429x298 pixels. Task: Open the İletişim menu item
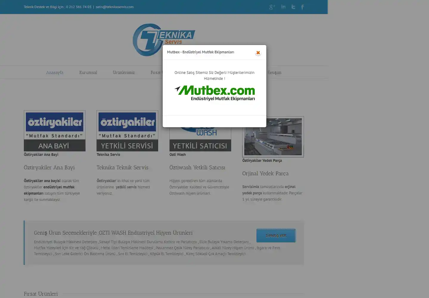(x=274, y=72)
